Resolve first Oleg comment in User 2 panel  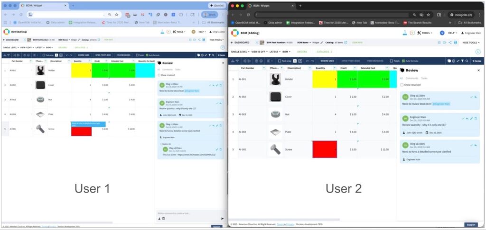pos(471,97)
